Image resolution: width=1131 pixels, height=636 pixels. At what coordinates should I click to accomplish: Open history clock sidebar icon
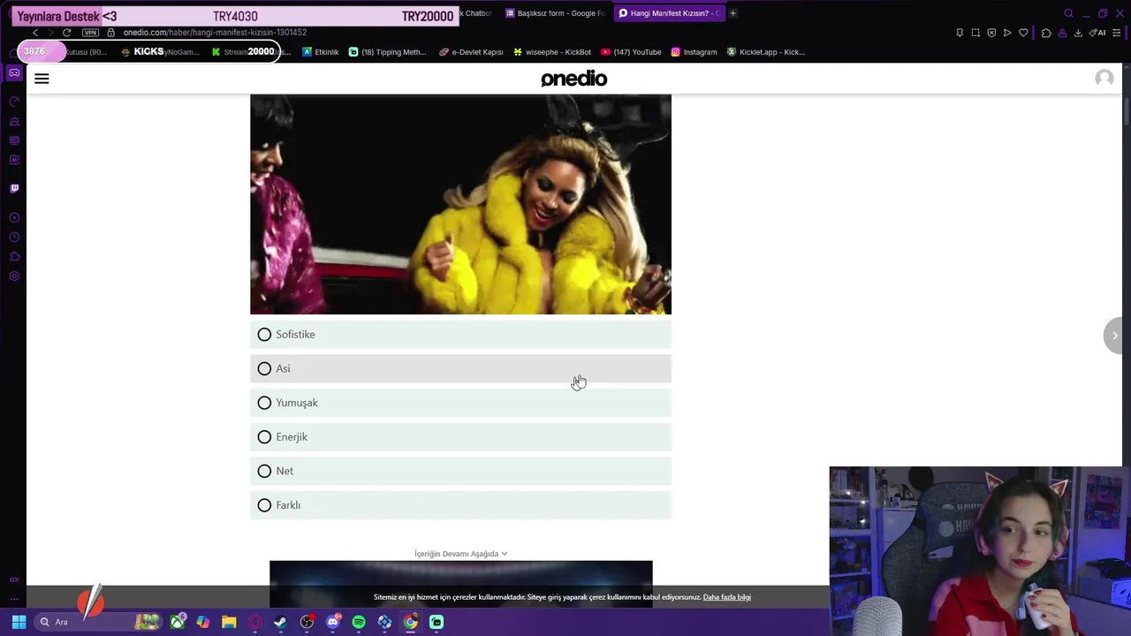coord(14,237)
